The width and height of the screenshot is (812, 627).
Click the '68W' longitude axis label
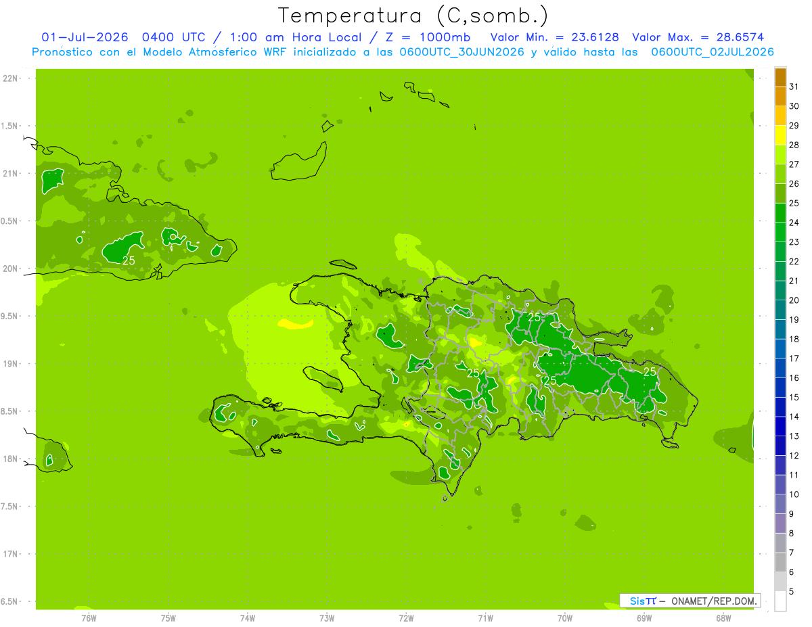pos(723,618)
